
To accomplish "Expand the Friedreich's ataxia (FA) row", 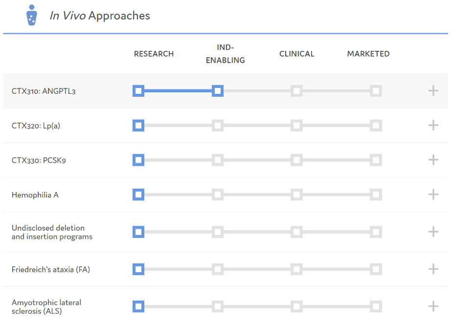I will coord(433,269).
